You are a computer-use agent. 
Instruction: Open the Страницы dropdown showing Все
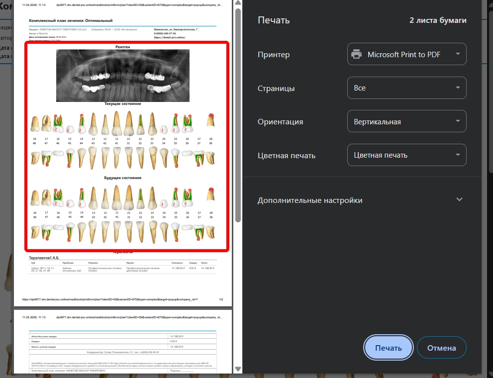point(406,88)
